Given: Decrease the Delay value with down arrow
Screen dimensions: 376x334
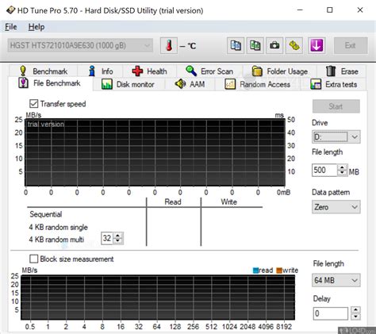Looking at the screenshot, I should click(x=355, y=317).
